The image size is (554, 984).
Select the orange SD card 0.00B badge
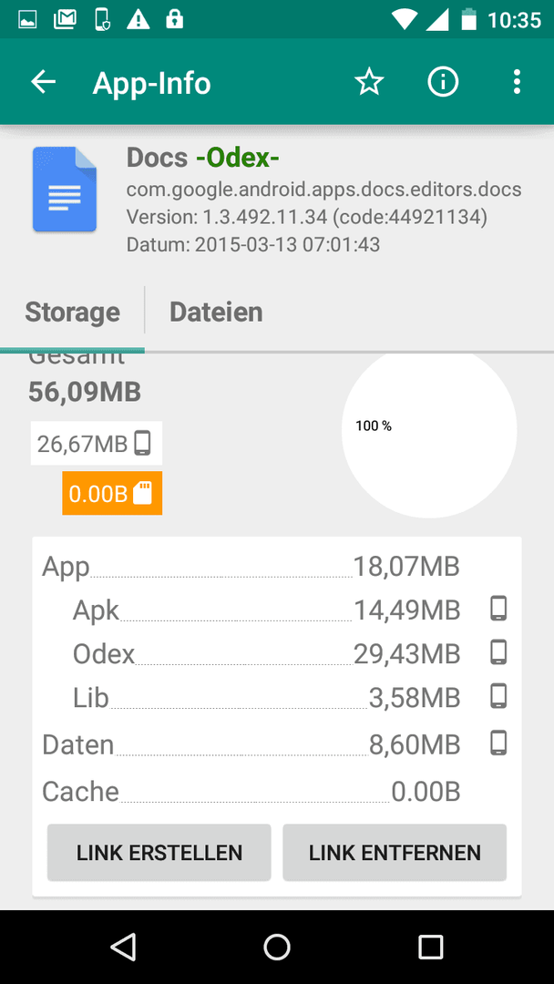point(112,493)
